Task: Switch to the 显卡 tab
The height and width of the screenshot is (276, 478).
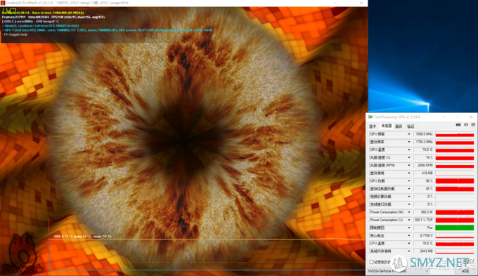Action: [373, 126]
